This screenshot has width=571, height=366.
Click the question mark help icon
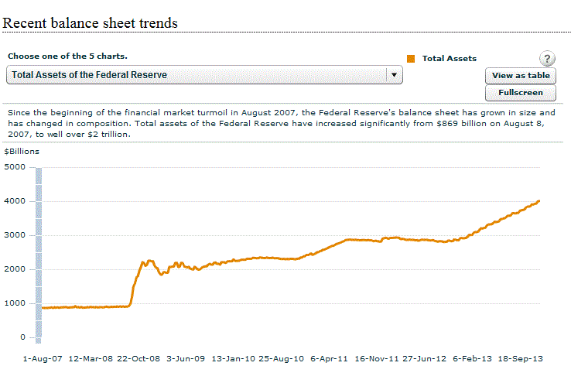(548, 60)
